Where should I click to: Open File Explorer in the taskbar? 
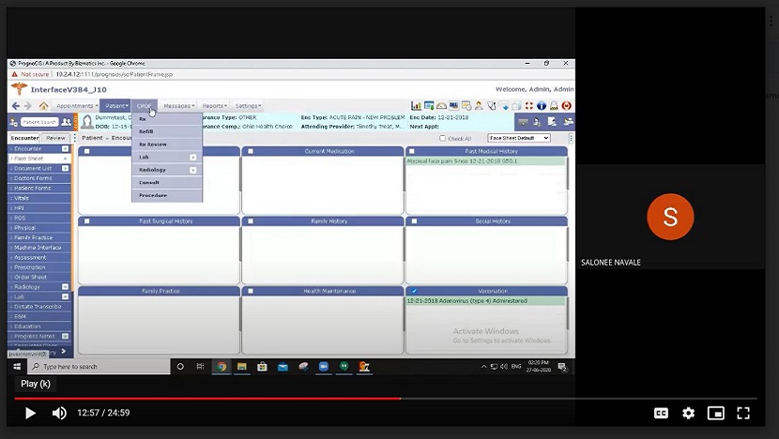pos(242,367)
